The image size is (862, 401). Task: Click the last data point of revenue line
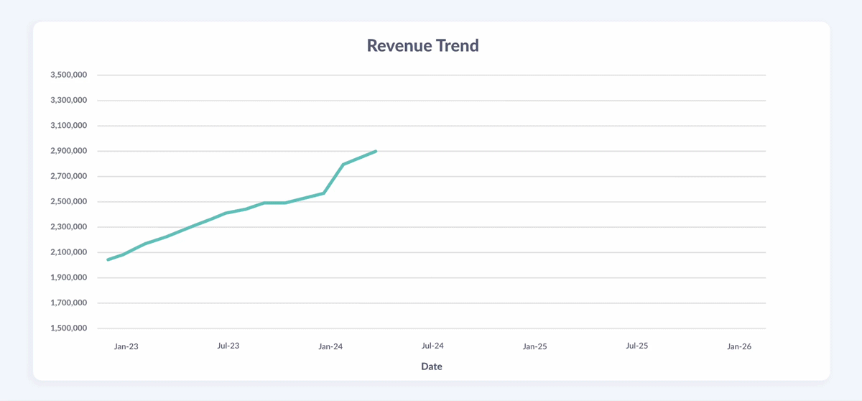tap(376, 152)
